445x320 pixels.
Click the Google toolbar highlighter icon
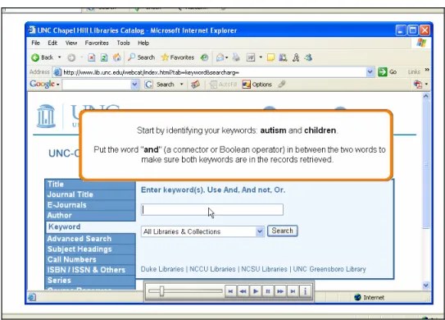tap(282, 85)
